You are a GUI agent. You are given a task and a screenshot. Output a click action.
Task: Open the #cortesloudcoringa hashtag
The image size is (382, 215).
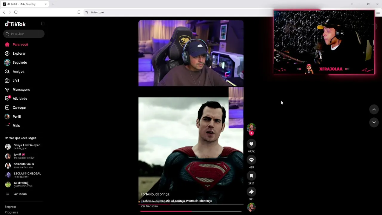199,201
